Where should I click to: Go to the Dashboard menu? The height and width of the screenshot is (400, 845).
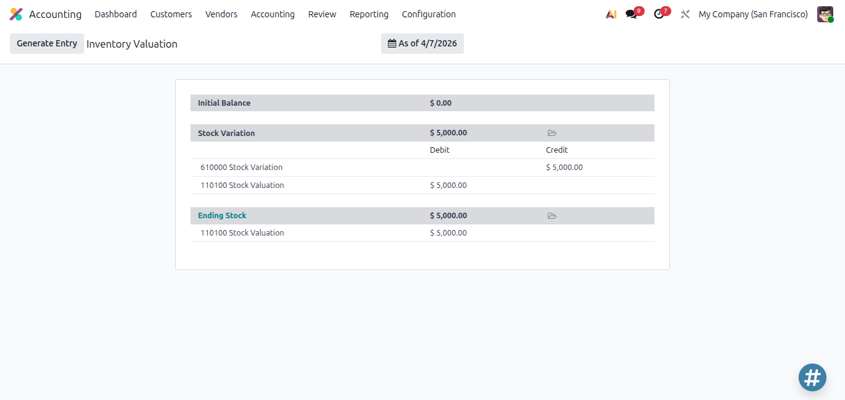tap(116, 14)
